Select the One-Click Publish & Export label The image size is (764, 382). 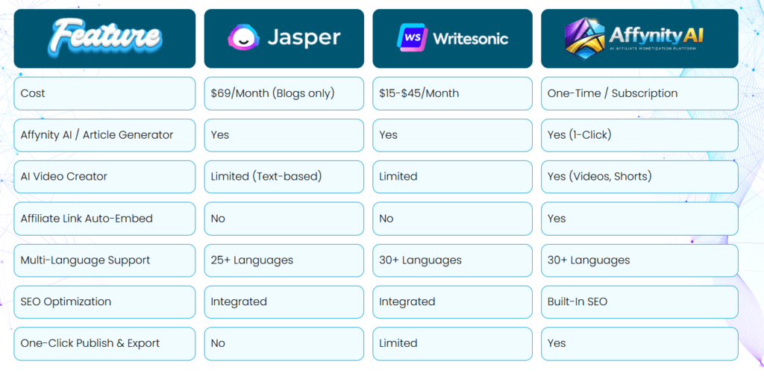tap(104, 344)
